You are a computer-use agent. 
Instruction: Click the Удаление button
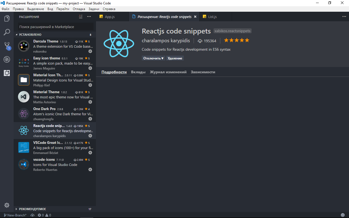pos(175,58)
